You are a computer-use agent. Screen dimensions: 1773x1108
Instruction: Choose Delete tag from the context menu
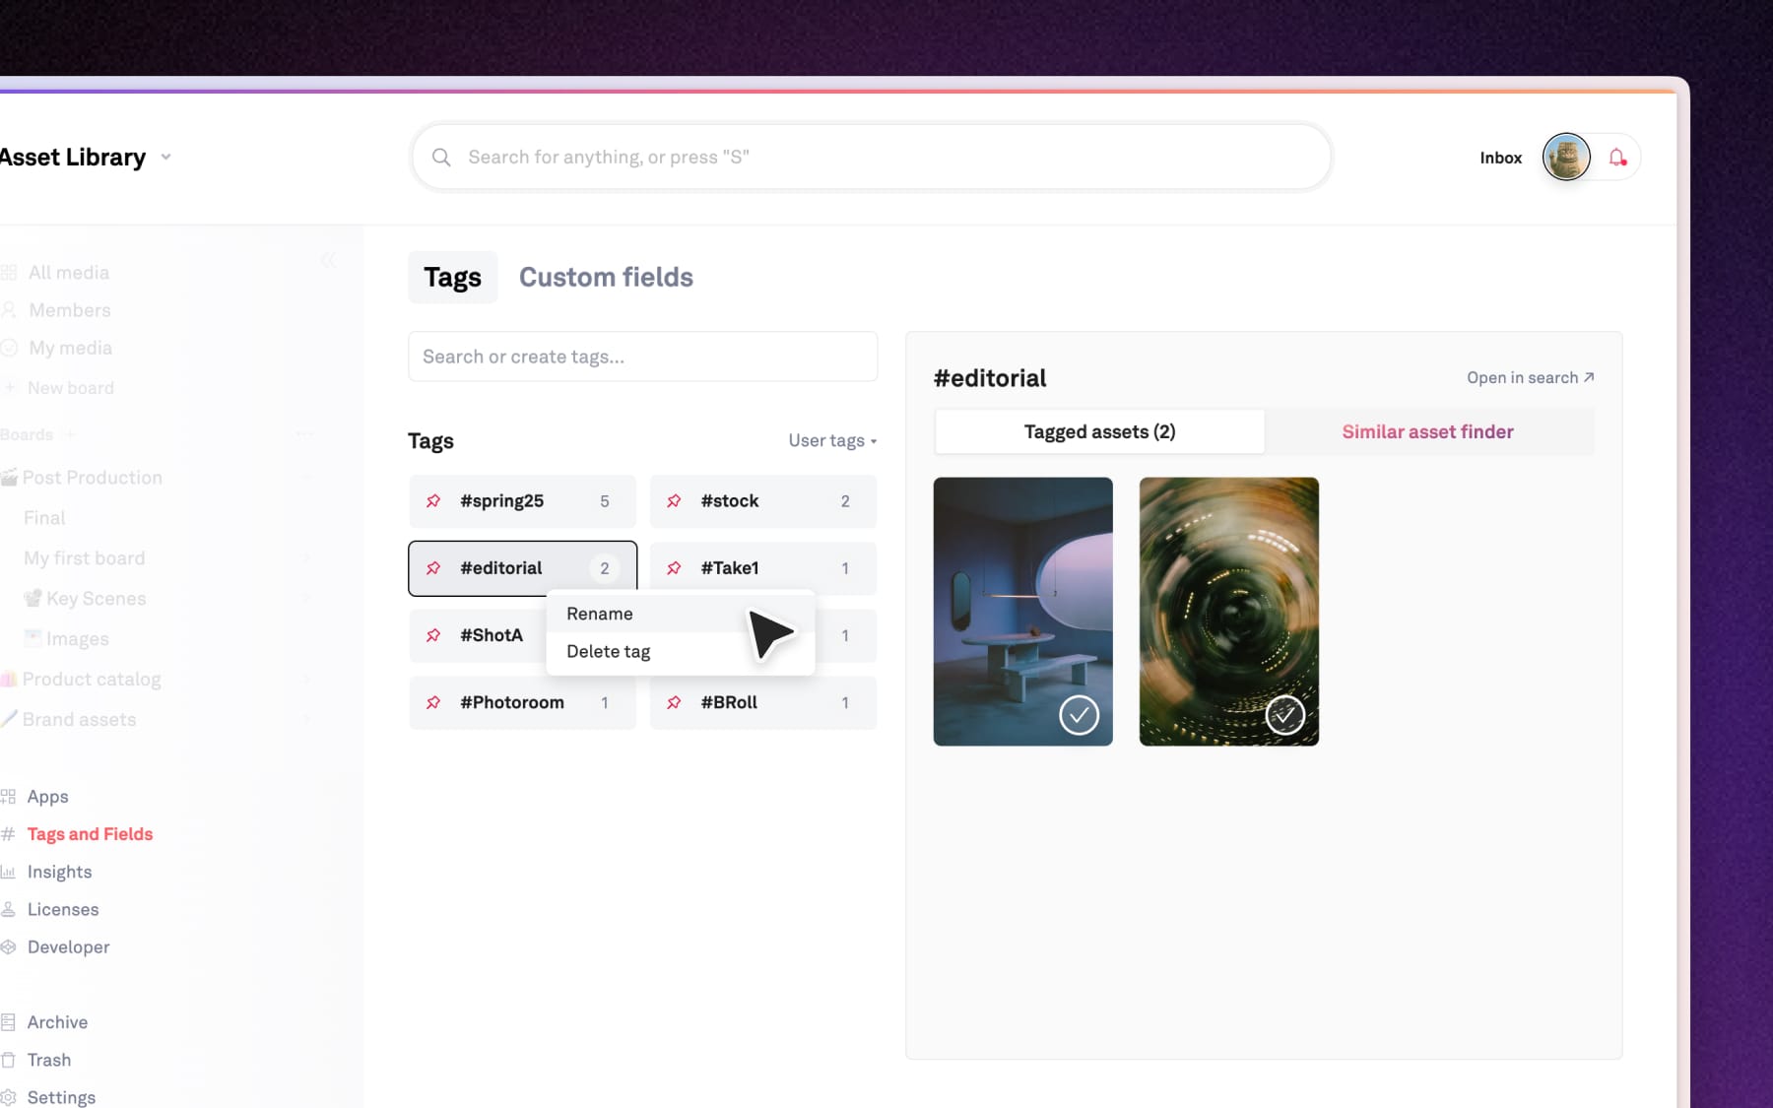[681, 651]
